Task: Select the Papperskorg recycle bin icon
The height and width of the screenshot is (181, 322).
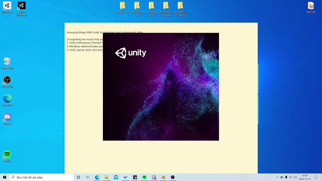Action: [7, 63]
